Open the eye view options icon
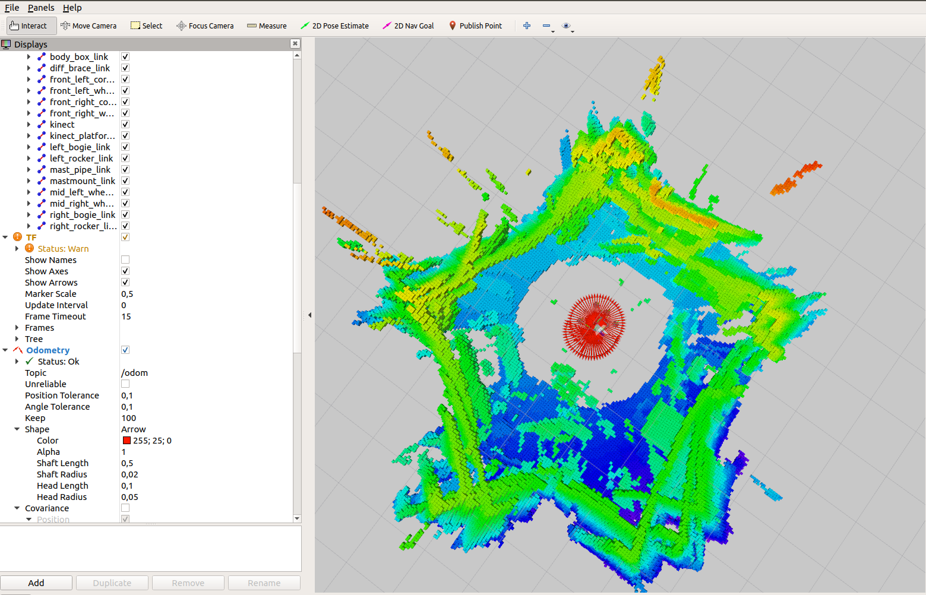 click(x=567, y=26)
